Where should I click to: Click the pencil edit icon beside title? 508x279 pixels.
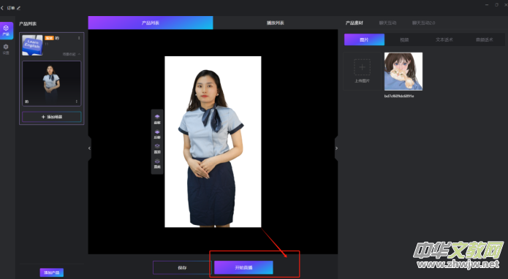pyautogui.click(x=18, y=8)
